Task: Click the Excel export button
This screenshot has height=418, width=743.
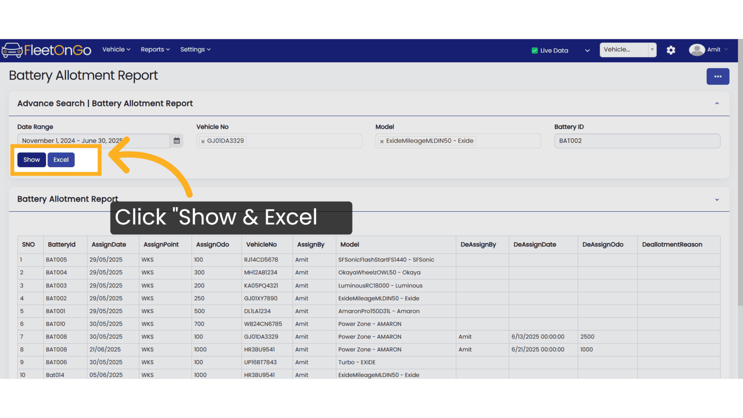Action: pyautogui.click(x=61, y=160)
